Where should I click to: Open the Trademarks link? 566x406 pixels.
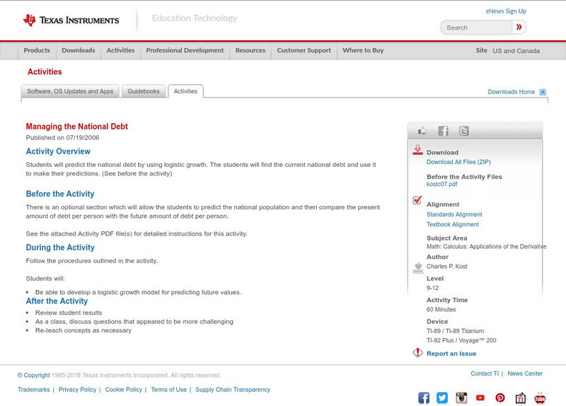tap(33, 390)
